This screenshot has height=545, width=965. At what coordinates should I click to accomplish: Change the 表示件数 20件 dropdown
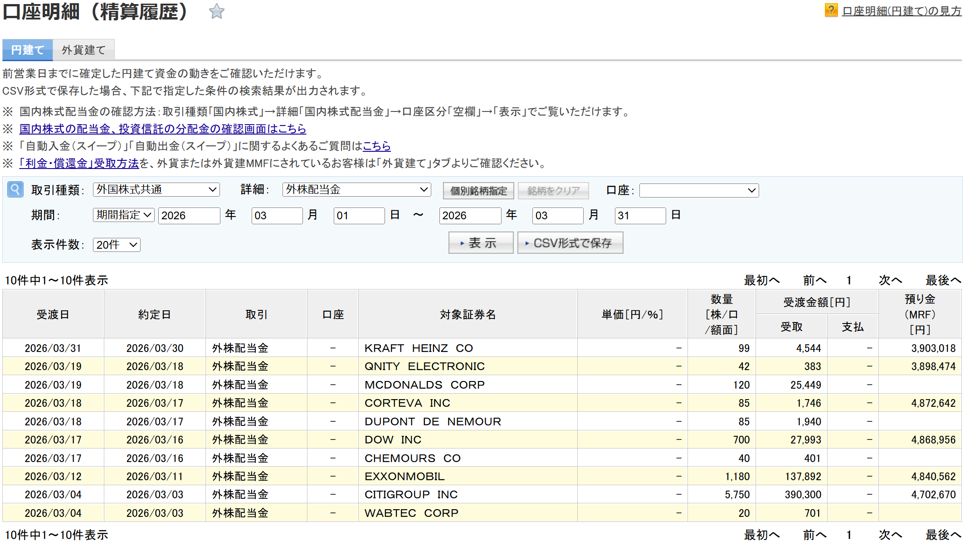point(117,245)
